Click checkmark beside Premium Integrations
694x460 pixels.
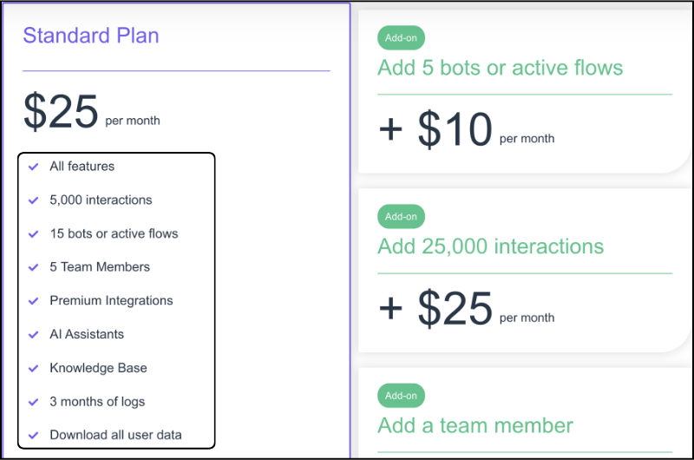point(33,301)
